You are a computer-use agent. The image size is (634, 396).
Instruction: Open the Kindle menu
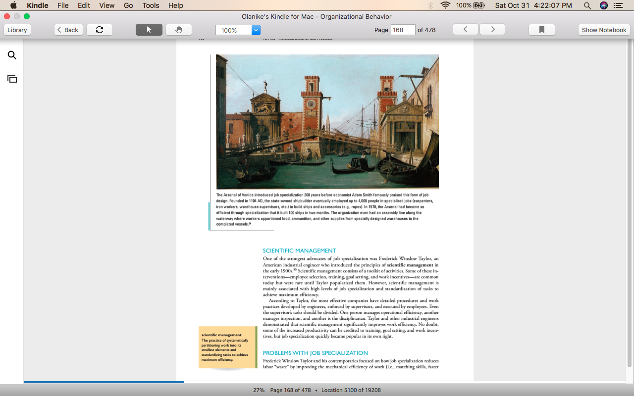(x=37, y=5)
